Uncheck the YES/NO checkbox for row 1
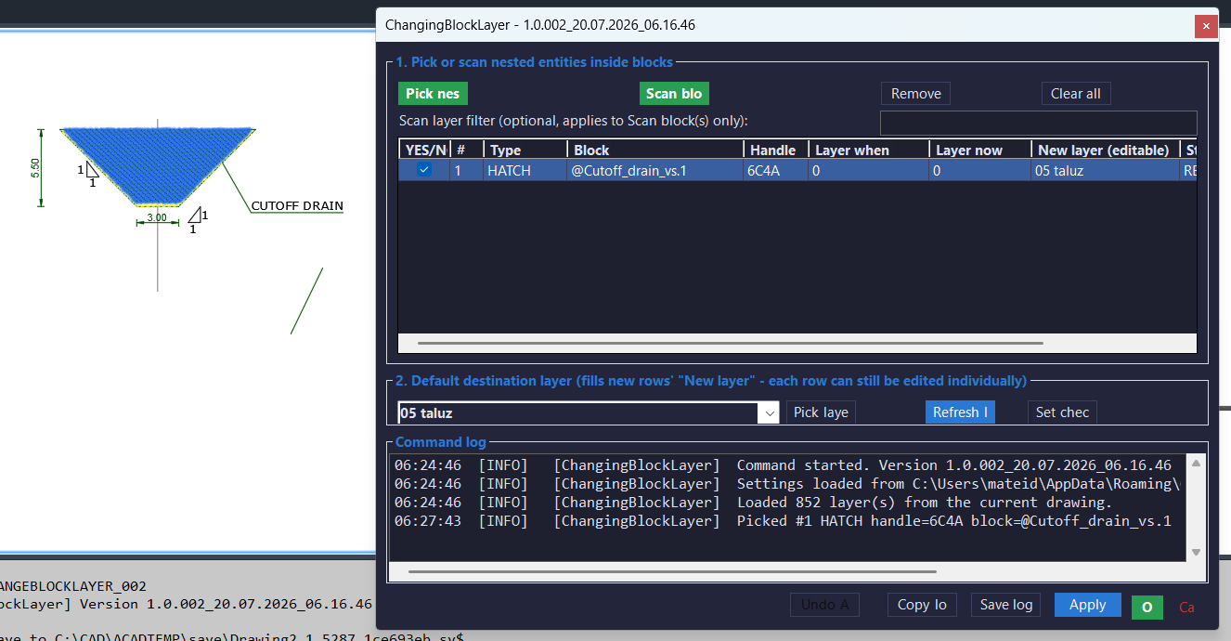This screenshot has height=641, width=1231. click(423, 170)
